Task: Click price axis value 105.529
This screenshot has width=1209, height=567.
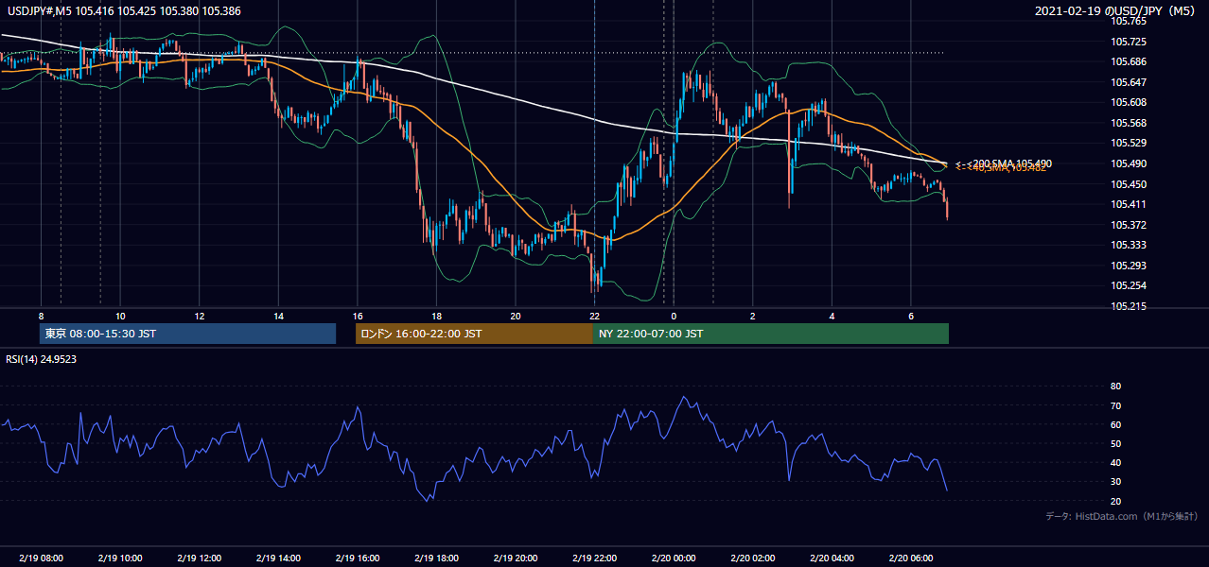Action: 1130,143
